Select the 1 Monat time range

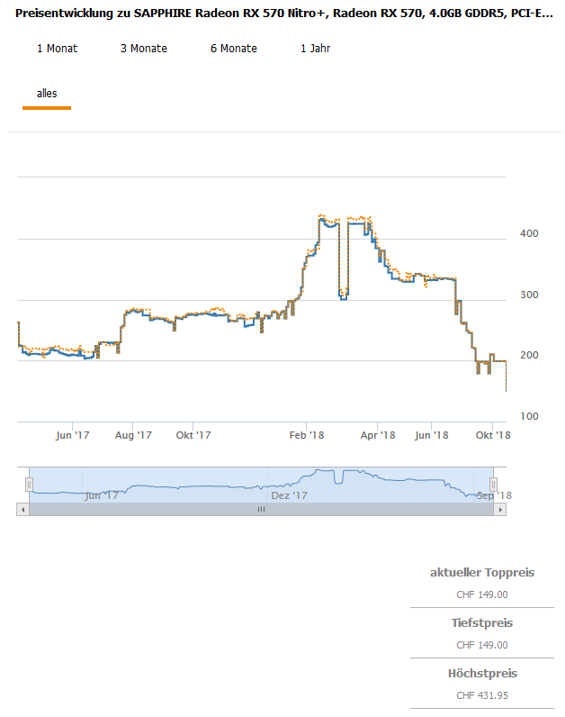(x=57, y=48)
